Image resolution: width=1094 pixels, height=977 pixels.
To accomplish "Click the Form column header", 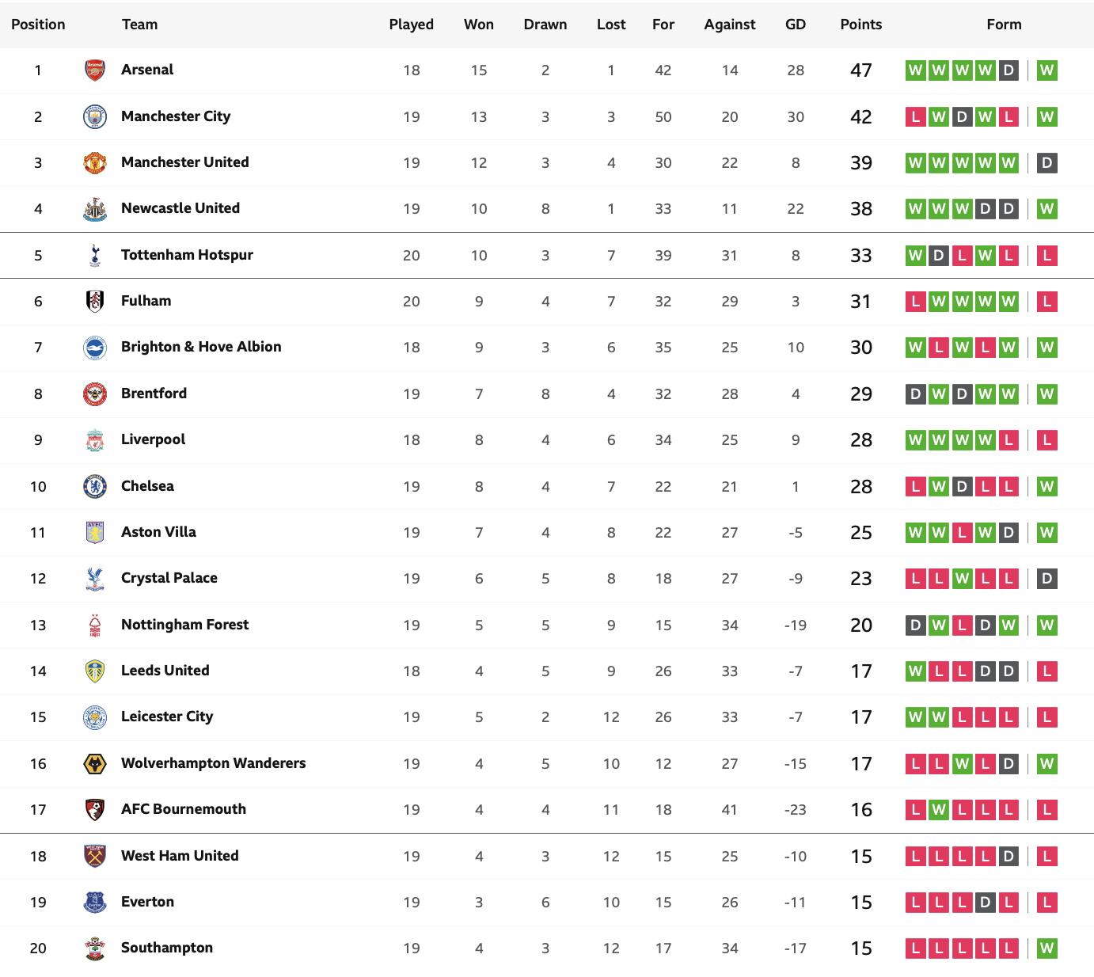I will tap(1005, 25).
